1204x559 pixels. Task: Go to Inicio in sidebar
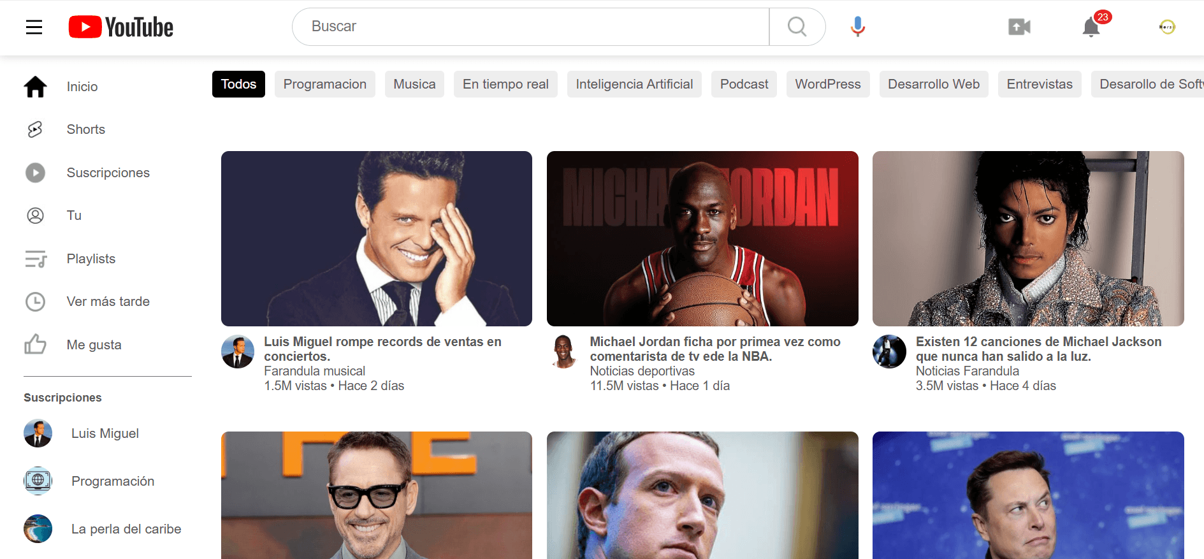pyautogui.click(x=82, y=87)
